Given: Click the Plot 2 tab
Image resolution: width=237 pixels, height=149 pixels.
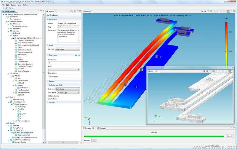Looking at the screenshot, I should [152, 71].
